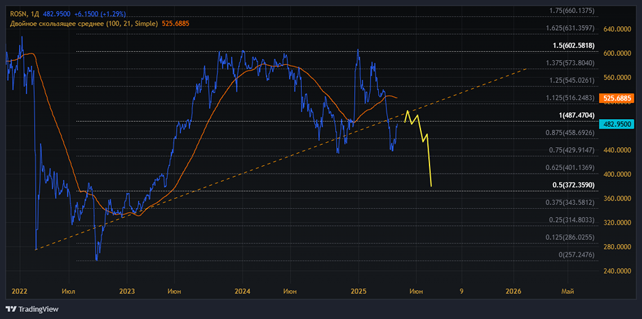Click the 9 date label on time axis

point(462,291)
